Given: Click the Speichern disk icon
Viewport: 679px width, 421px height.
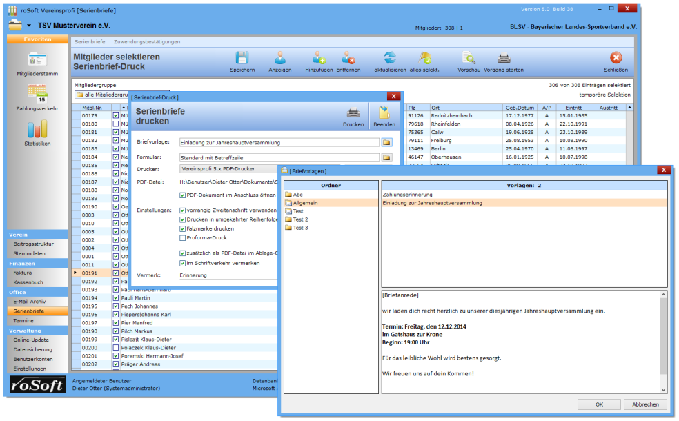Looking at the screenshot, I should [x=242, y=59].
